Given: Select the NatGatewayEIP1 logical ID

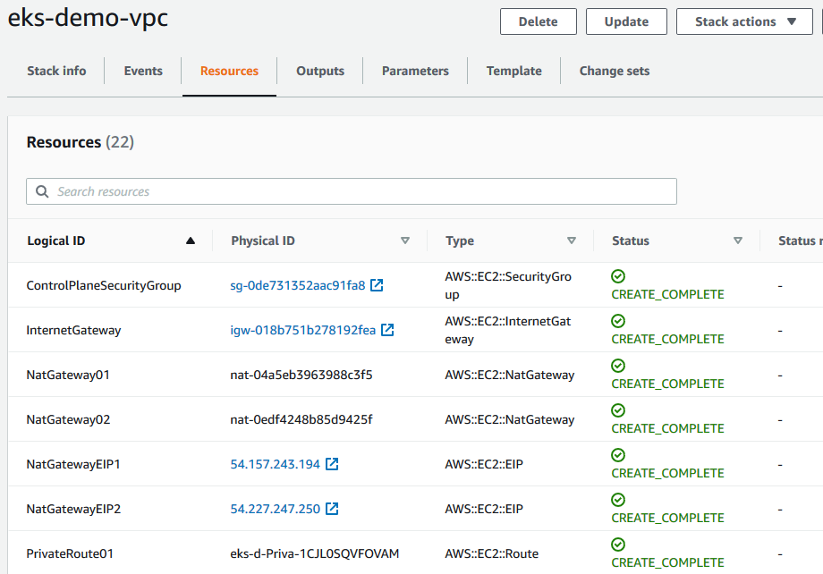Looking at the screenshot, I should coord(73,464).
